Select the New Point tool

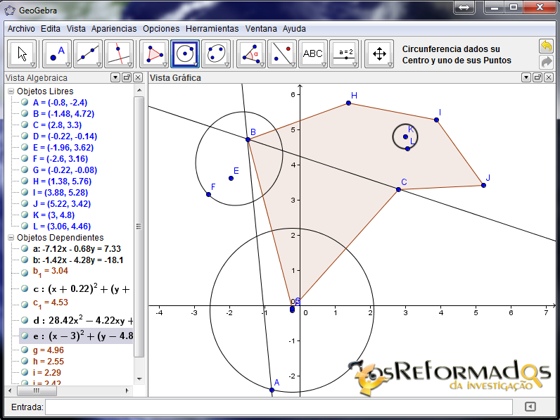[x=56, y=53]
